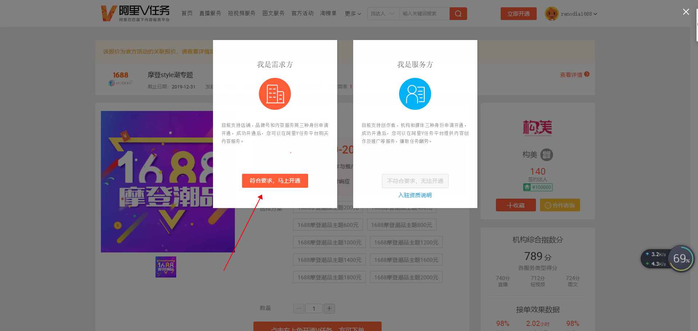This screenshot has width=698, height=331.
Task: Click the deadline date 2019-12-31
Action: coord(184,87)
